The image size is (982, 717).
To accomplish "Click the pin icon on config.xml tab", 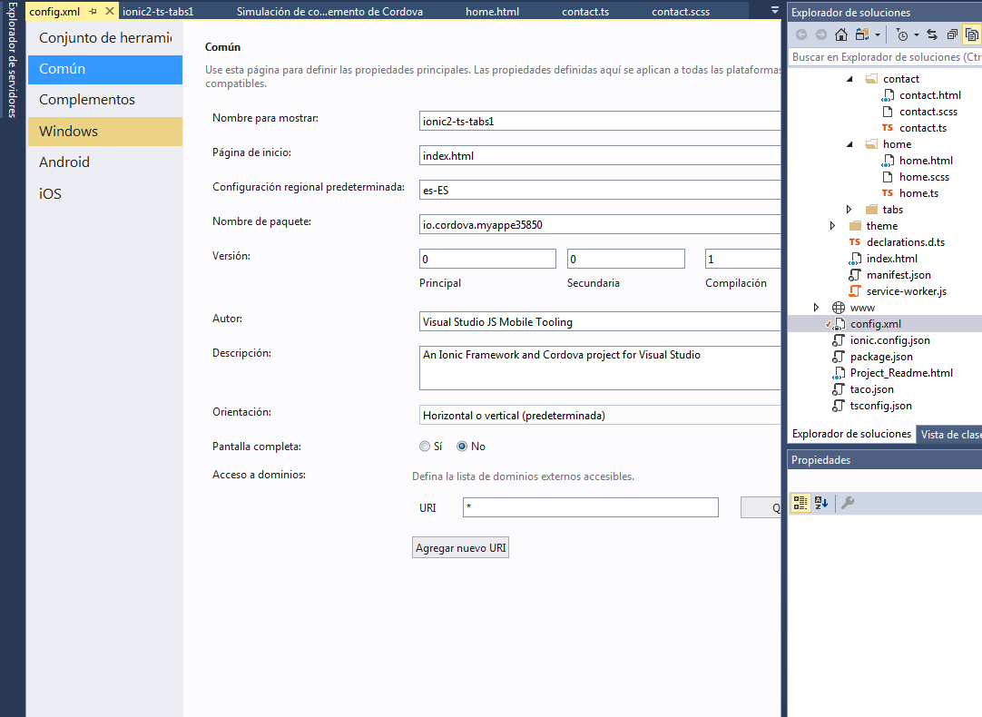I will [x=93, y=12].
